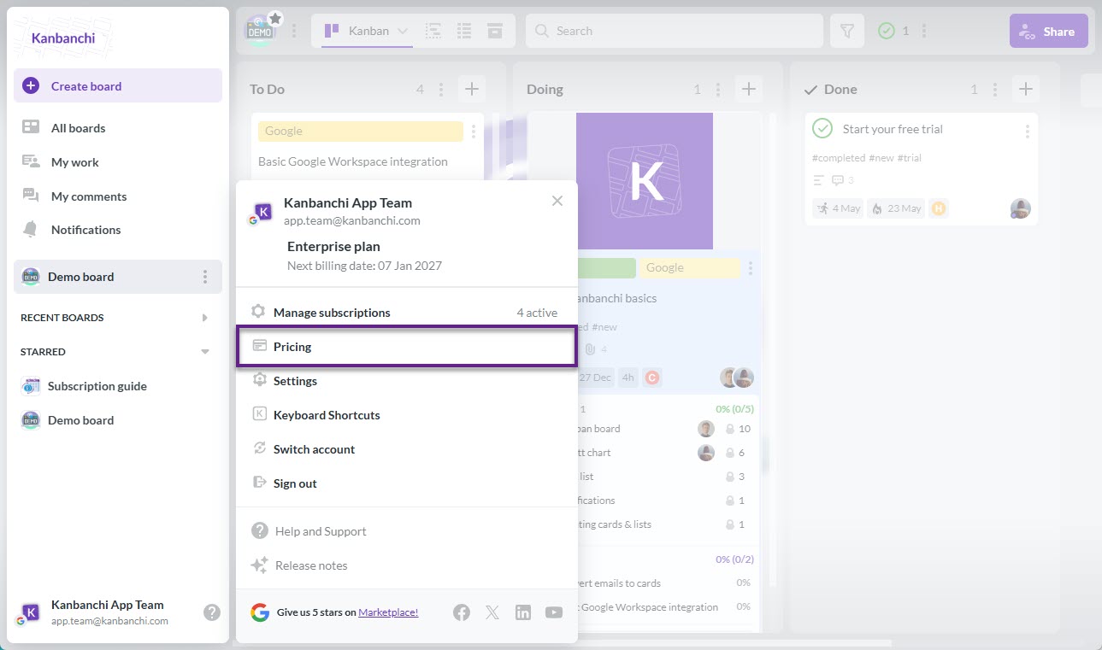Image resolution: width=1102 pixels, height=650 pixels.
Task: Open the Kanban view dropdown
Action: click(367, 31)
